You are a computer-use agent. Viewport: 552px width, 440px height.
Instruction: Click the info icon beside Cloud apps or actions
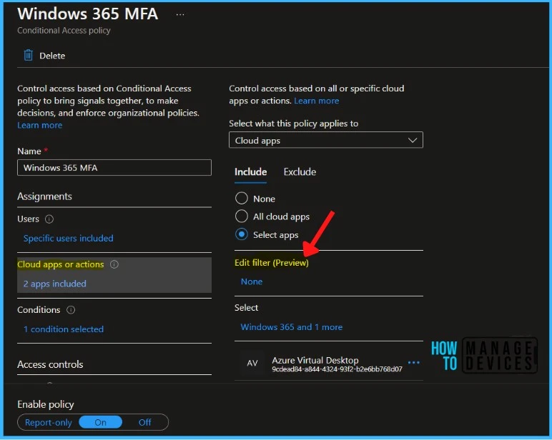114,264
